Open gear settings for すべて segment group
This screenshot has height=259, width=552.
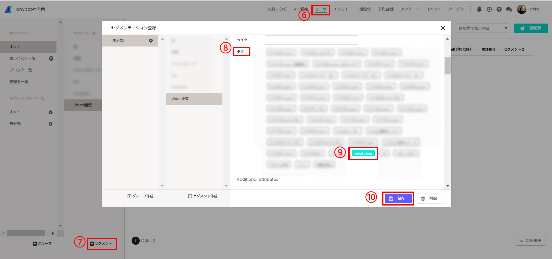point(51,112)
